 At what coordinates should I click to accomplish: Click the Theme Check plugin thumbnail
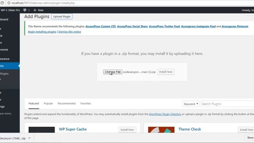(161, 130)
